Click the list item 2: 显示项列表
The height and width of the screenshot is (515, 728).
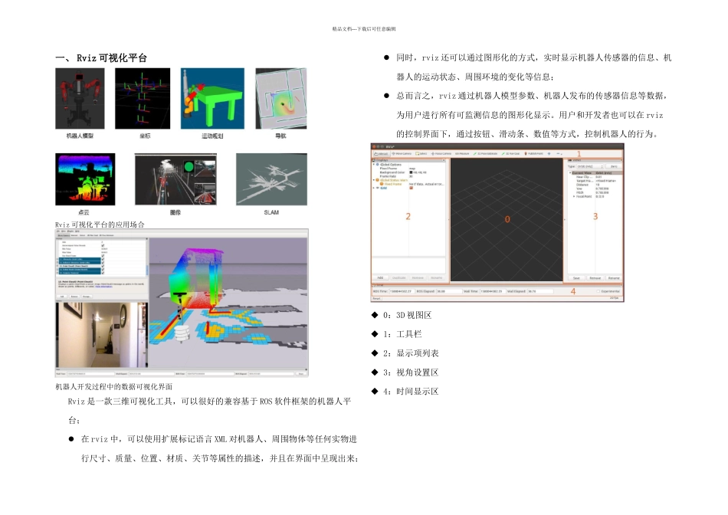[411, 353]
